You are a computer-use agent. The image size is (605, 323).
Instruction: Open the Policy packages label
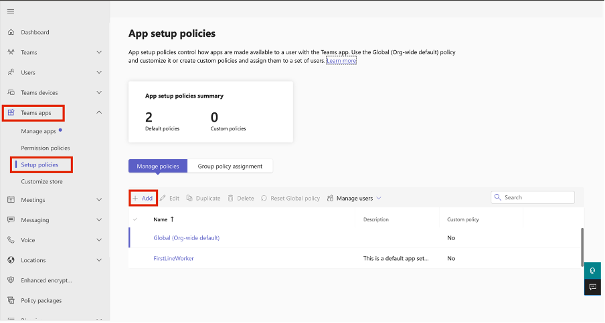[41, 301]
